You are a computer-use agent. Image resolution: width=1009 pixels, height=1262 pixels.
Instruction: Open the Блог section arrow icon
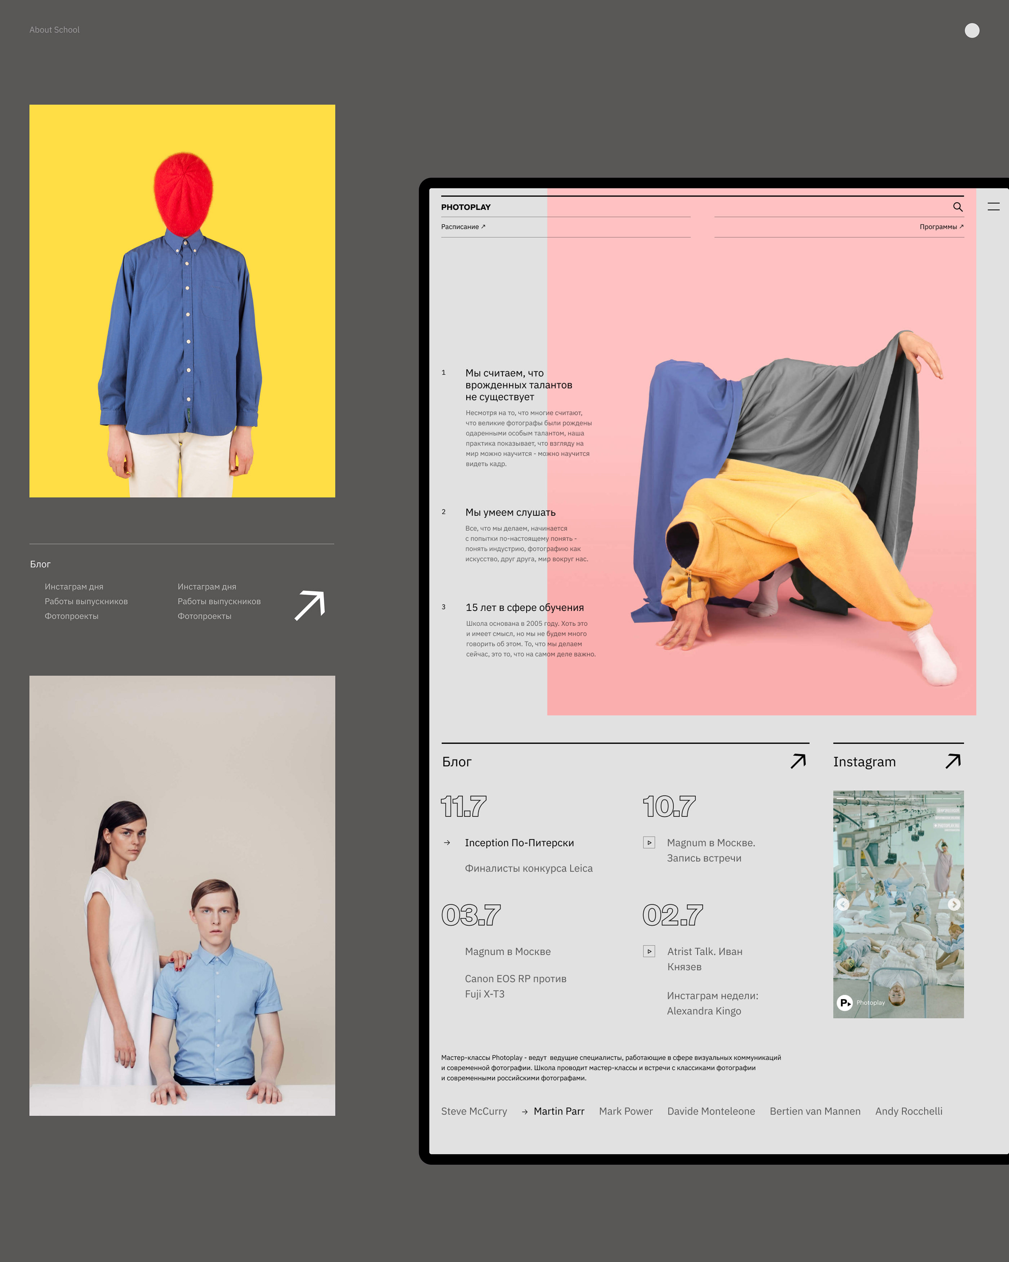pos(799,761)
